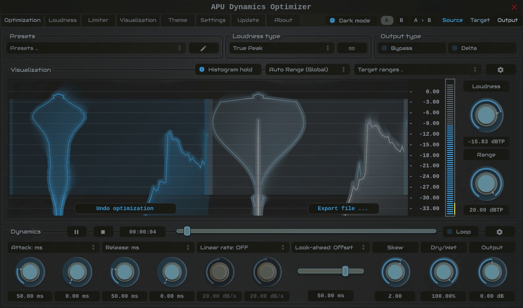Open the True Peak loudness type dropdown
This screenshot has width=523, height=308.
click(281, 48)
